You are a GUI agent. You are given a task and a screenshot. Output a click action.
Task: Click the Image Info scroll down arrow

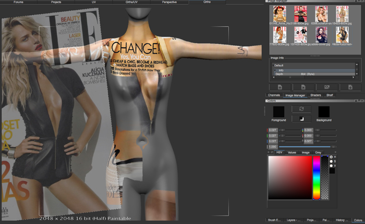click(x=357, y=74)
